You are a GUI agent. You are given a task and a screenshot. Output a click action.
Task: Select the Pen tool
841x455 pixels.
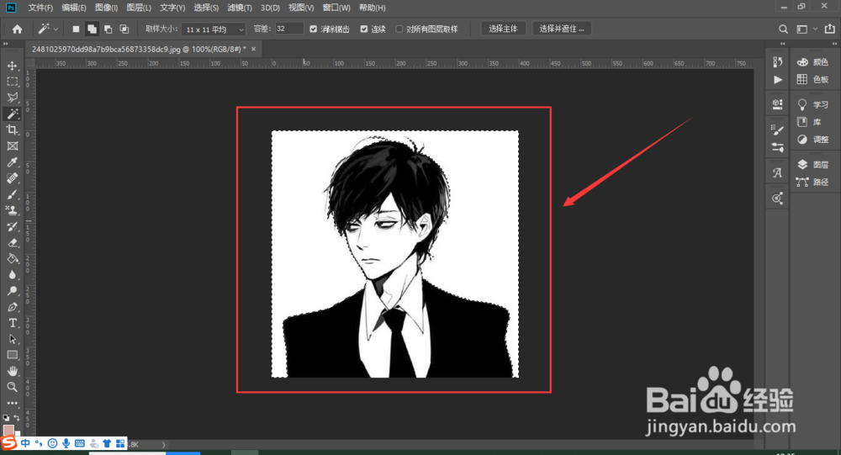point(13,307)
